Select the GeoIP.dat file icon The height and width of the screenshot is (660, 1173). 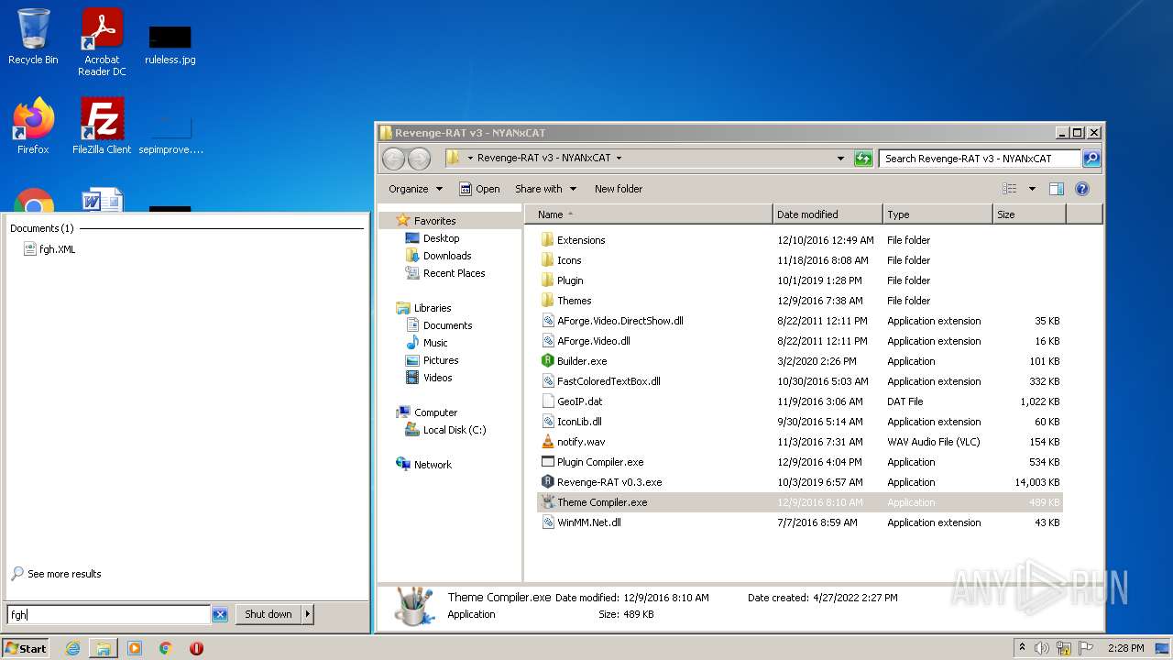click(548, 401)
